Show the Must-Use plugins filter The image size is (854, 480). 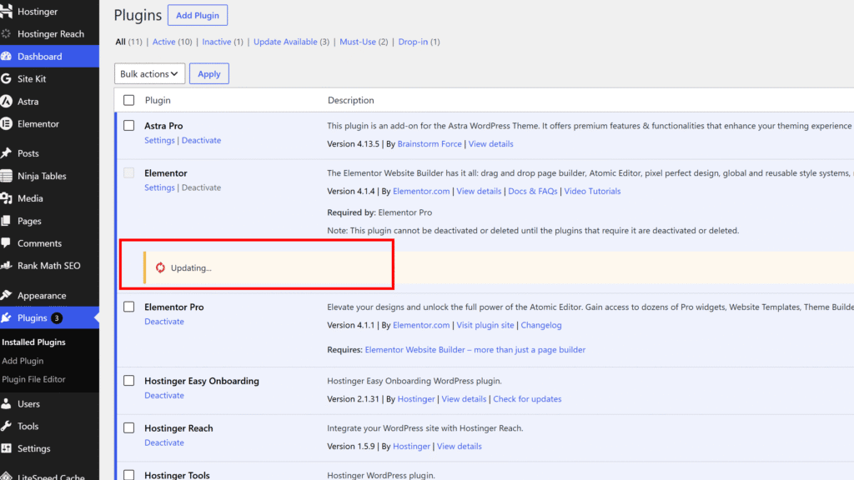358,42
